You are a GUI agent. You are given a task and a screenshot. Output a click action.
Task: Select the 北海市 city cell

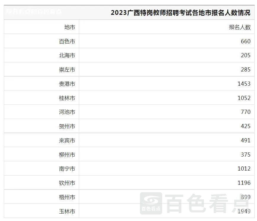point(67,55)
